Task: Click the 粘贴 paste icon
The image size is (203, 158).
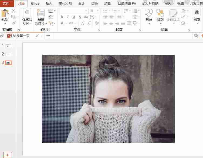Action: [5, 13]
